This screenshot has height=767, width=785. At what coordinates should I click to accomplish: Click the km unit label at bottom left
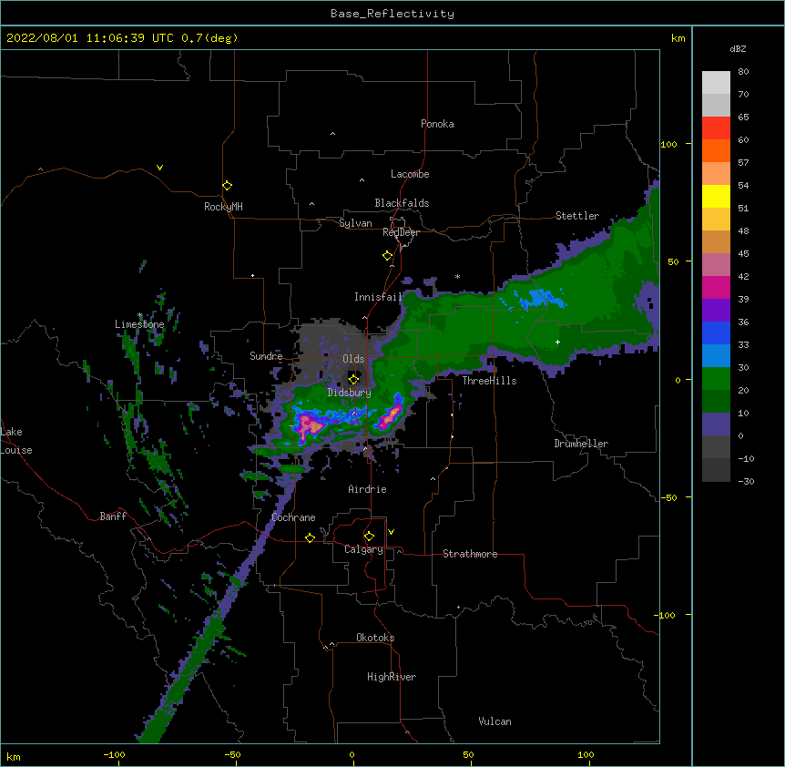click(x=14, y=757)
